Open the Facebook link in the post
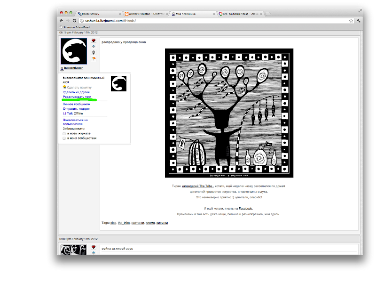376x284 pixels. click(x=245, y=209)
